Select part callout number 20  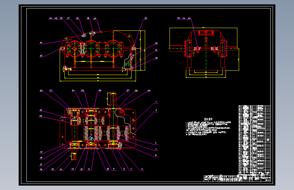click(x=41, y=116)
